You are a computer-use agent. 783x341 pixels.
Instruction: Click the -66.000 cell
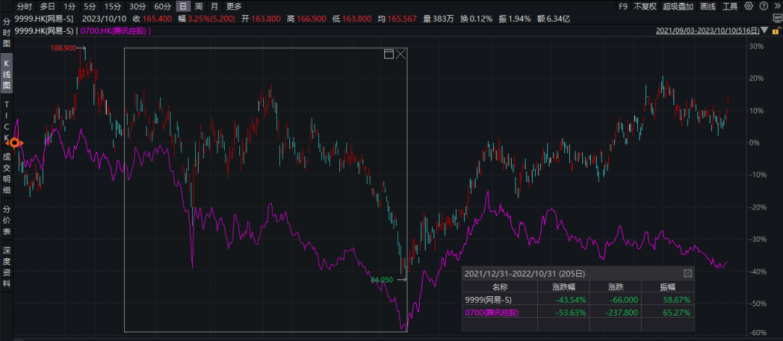click(x=623, y=300)
